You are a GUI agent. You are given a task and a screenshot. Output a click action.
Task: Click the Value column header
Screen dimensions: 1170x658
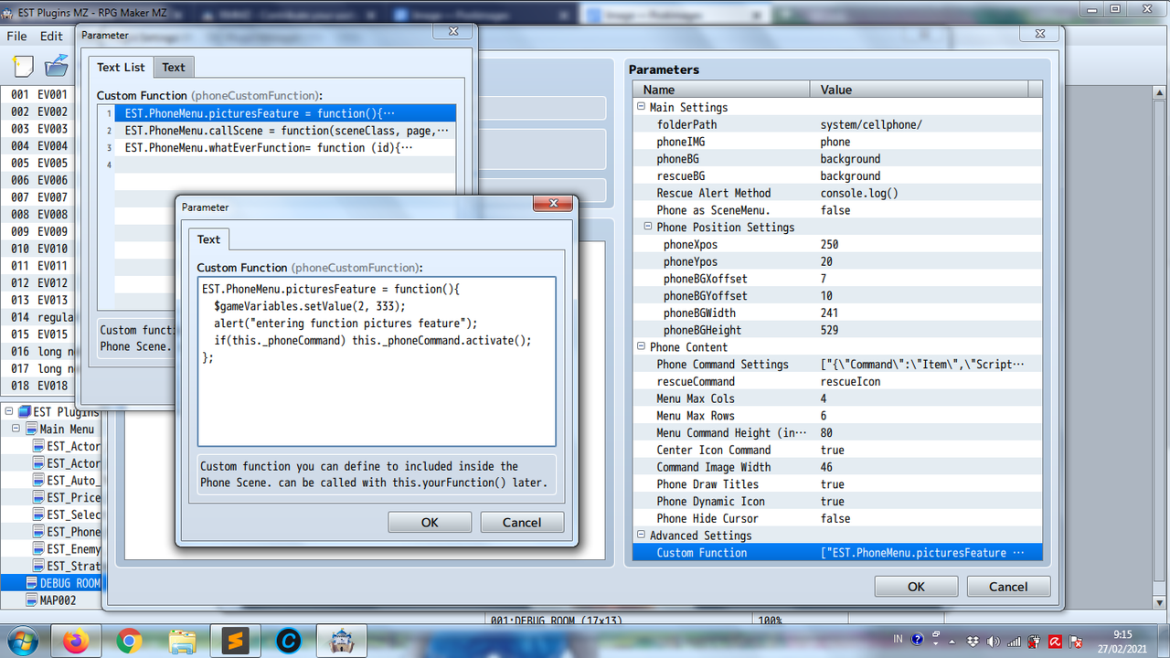click(x=920, y=90)
